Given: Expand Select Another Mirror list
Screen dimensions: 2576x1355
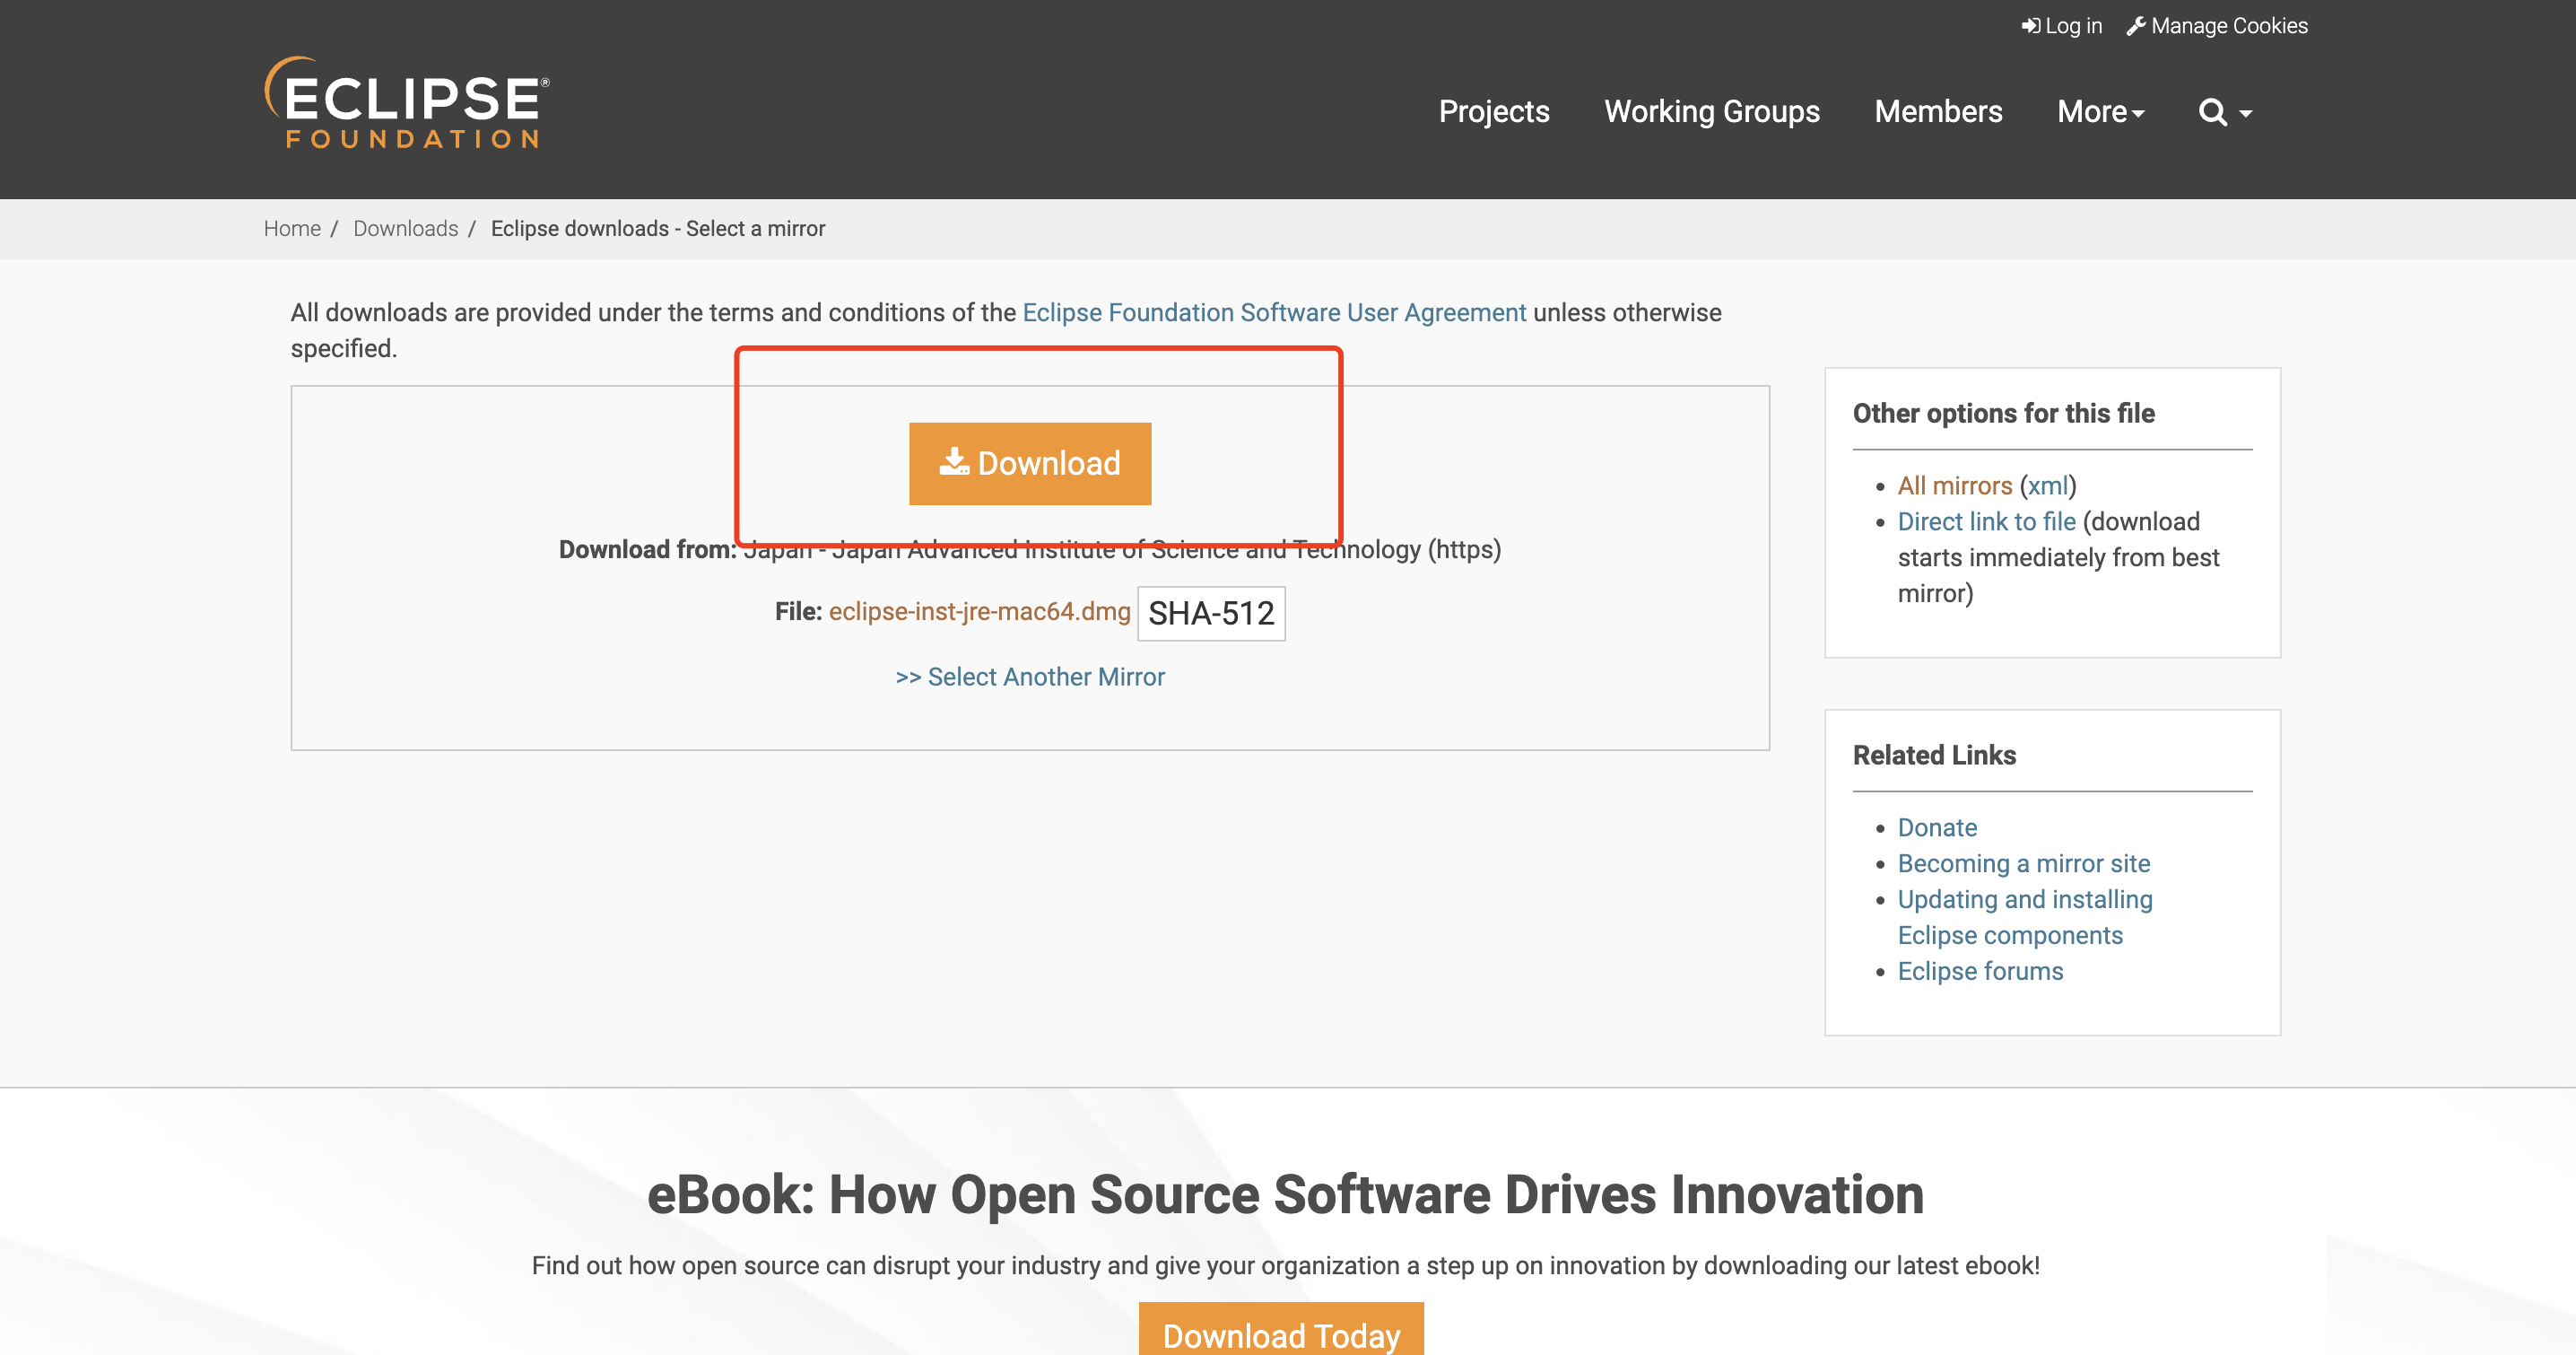Looking at the screenshot, I should point(1030,677).
